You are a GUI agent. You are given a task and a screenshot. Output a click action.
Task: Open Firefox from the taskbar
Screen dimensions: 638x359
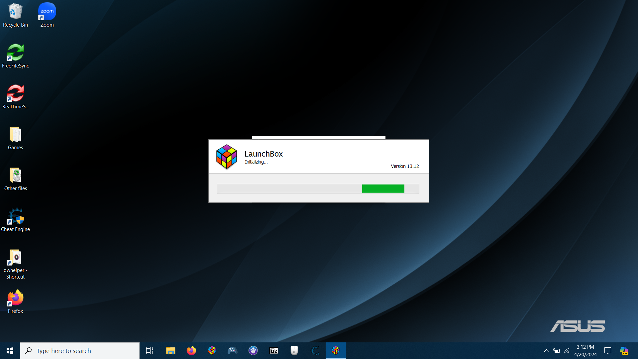[x=191, y=351]
